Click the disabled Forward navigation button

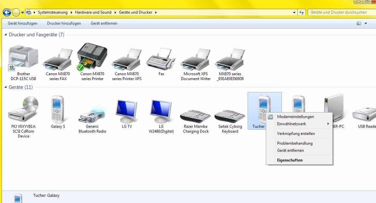[16, 12]
